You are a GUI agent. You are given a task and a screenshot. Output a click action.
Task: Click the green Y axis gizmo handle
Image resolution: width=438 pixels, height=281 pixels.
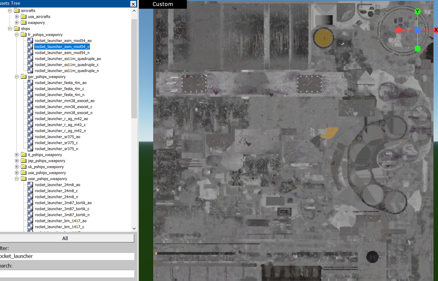(x=417, y=12)
